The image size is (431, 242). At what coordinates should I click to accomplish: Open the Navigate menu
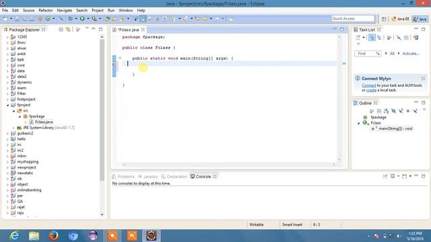65,10
